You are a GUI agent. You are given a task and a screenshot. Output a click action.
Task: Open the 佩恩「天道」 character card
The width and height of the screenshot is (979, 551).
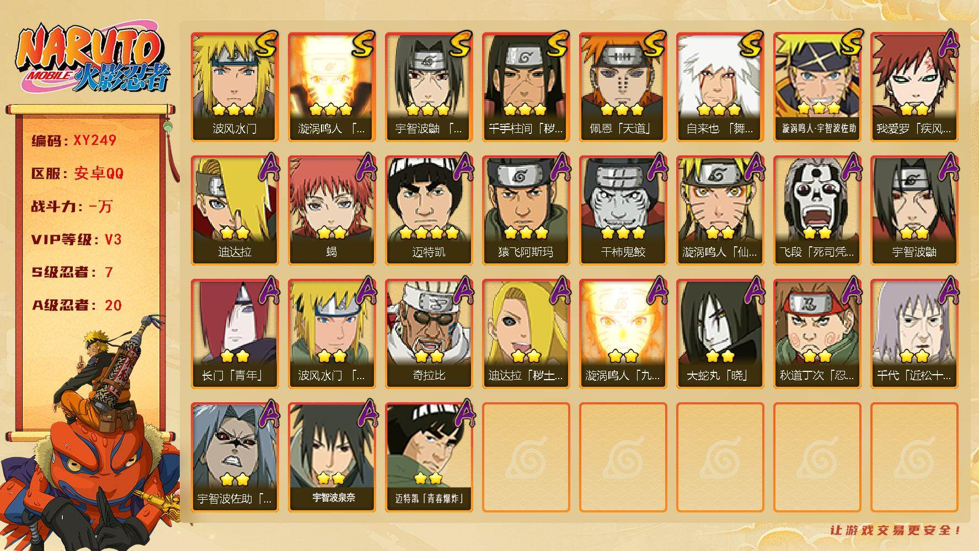(x=623, y=87)
